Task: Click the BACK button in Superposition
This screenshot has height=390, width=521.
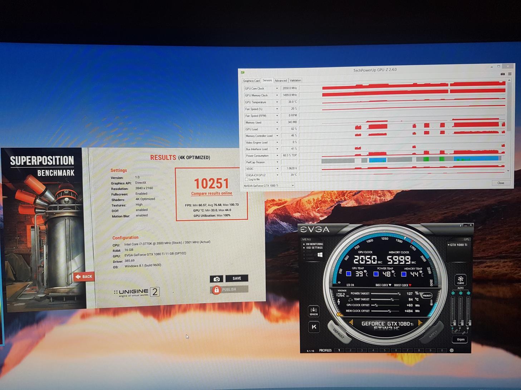Action: pyautogui.click(x=84, y=277)
